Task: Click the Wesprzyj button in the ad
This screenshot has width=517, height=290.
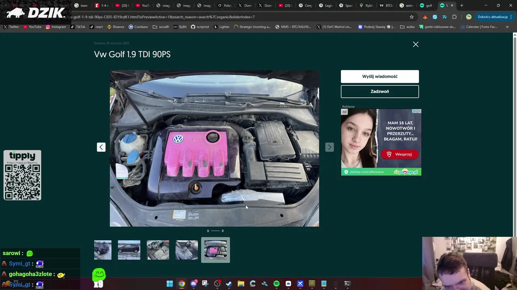Action: tap(399, 154)
